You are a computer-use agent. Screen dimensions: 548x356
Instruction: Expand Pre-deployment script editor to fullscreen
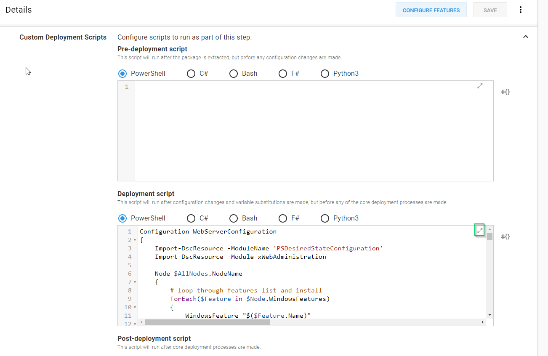click(479, 86)
